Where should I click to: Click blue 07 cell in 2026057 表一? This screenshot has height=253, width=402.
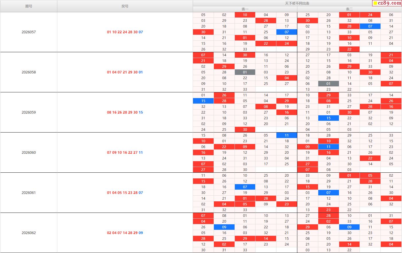click(287, 32)
